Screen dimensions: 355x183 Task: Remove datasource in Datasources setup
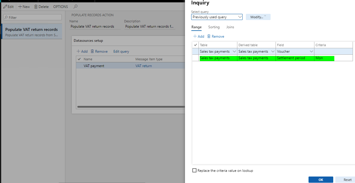click(x=99, y=51)
